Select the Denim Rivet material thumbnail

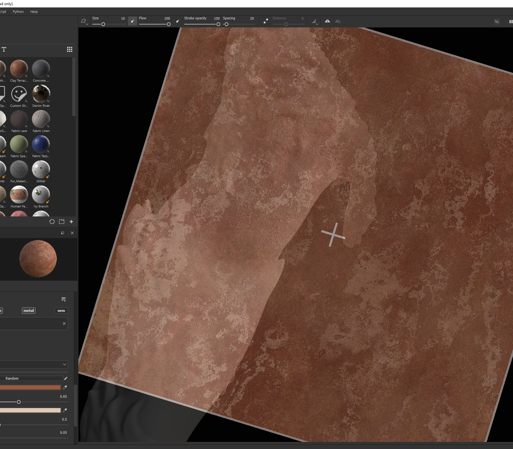pos(41,94)
